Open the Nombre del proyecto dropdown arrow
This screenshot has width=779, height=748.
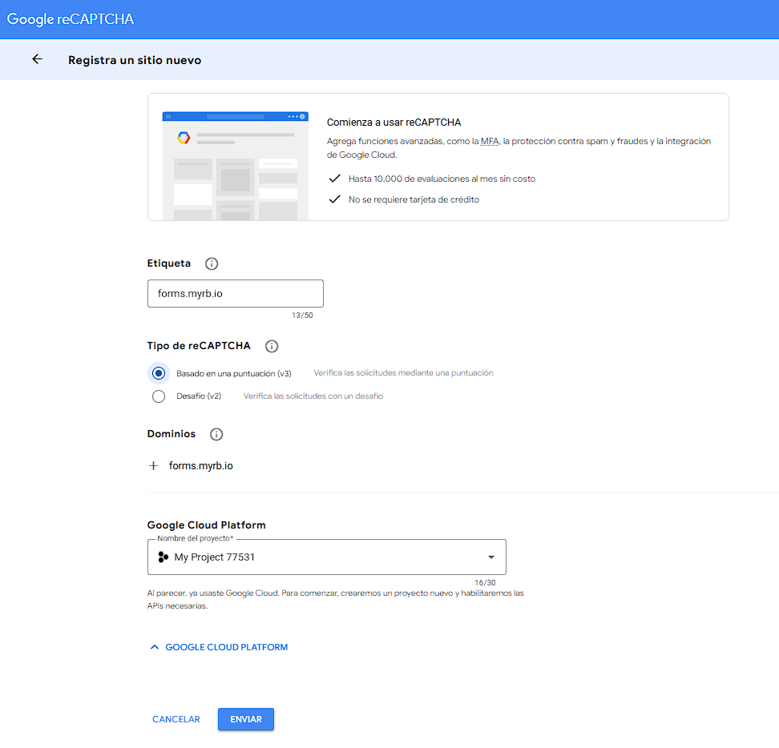click(491, 557)
